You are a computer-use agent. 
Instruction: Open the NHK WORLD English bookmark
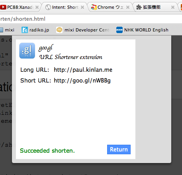coord(142,30)
